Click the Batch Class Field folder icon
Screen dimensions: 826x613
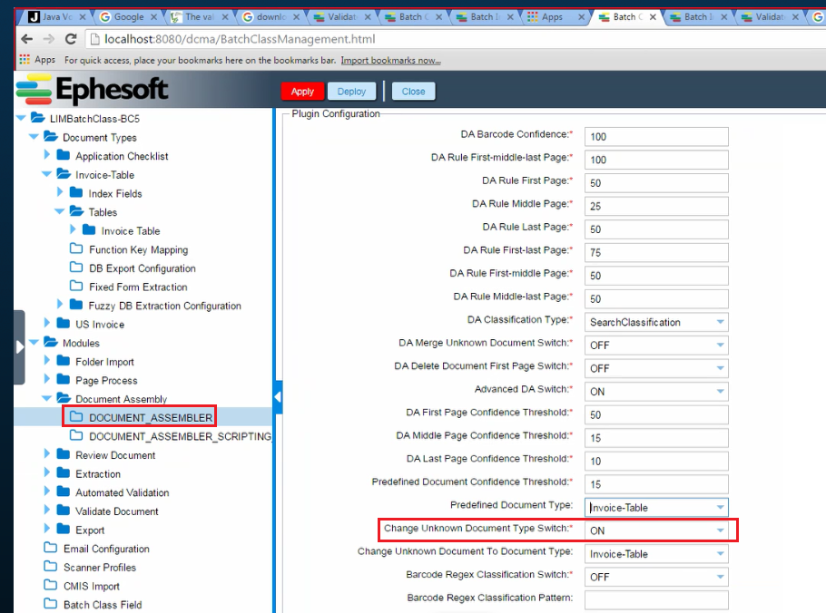tap(51, 604)
